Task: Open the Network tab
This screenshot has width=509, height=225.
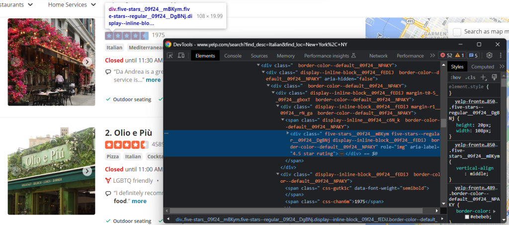Action: (378, 56)
